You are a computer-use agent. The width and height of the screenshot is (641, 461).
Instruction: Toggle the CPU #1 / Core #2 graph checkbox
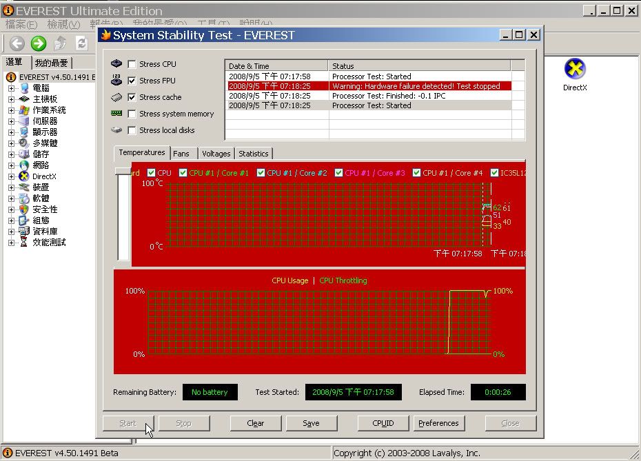point(261,173)
